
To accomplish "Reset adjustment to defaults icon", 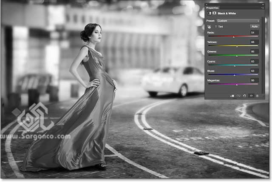I will tap(245, 96).
